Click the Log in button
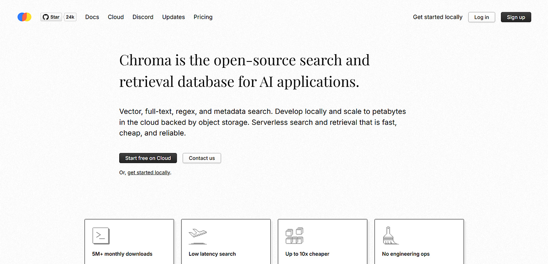The image size is (548, 264). point(482,17)
